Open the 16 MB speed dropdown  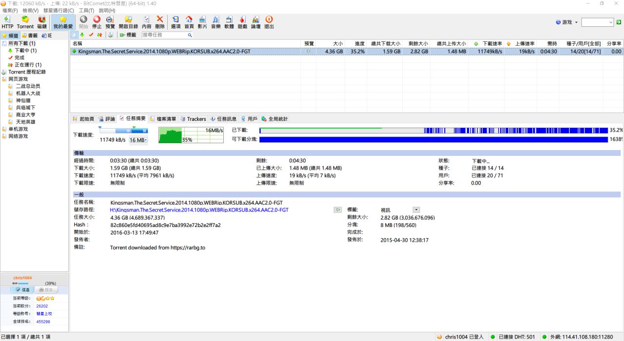138,140
